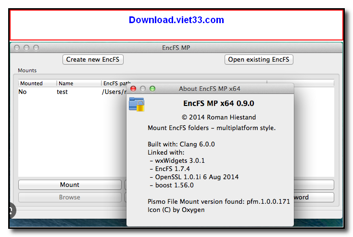Click the dark round badge at bottom-left edge
This screenshot has height=237, width=353.
[11, 211]
